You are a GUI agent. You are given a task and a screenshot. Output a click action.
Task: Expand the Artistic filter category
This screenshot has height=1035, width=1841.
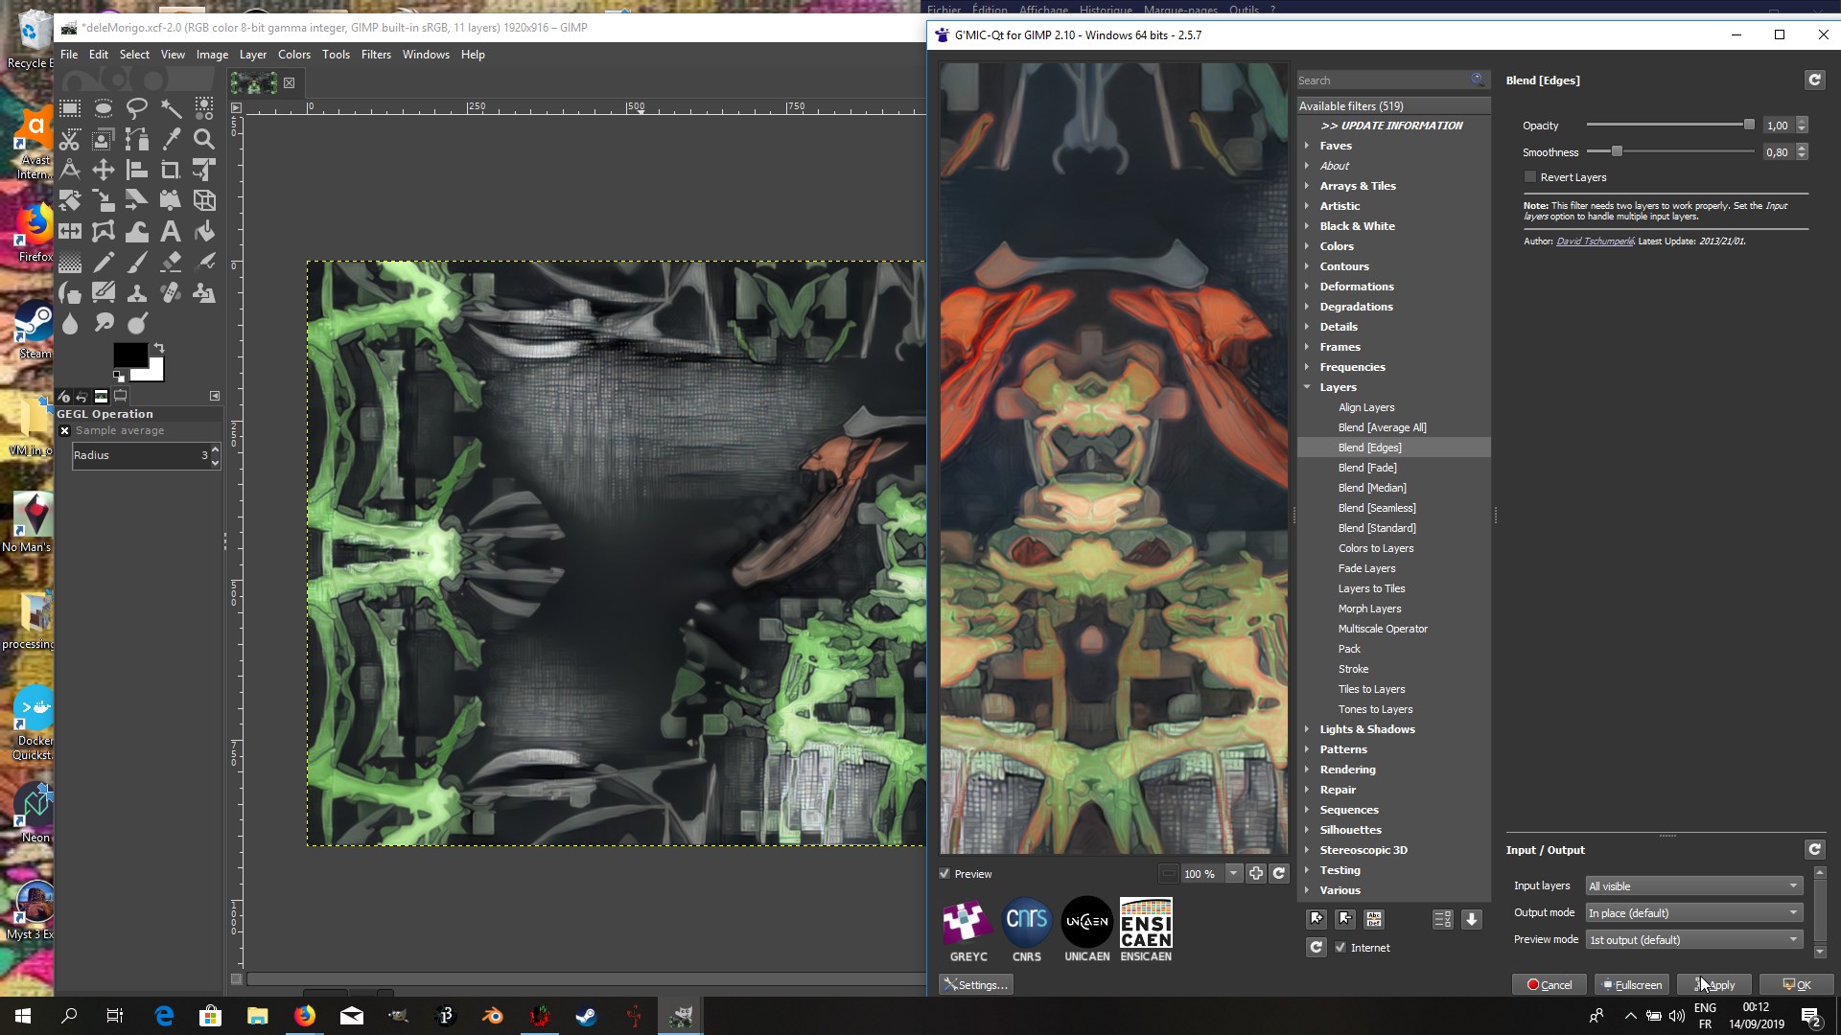coord(1307,206)
